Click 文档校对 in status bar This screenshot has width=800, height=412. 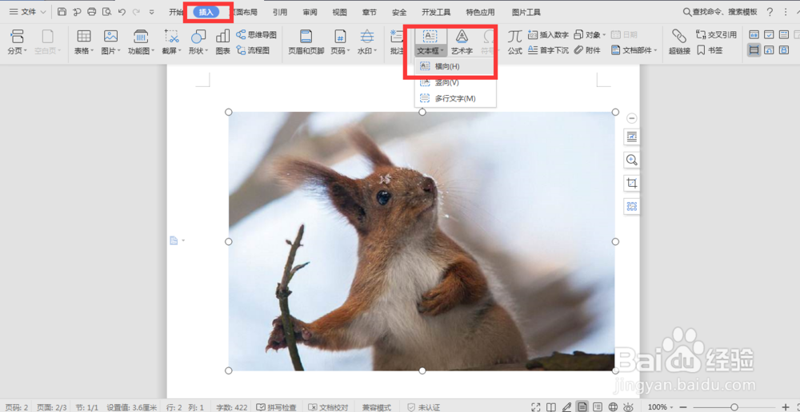point(329,407)
